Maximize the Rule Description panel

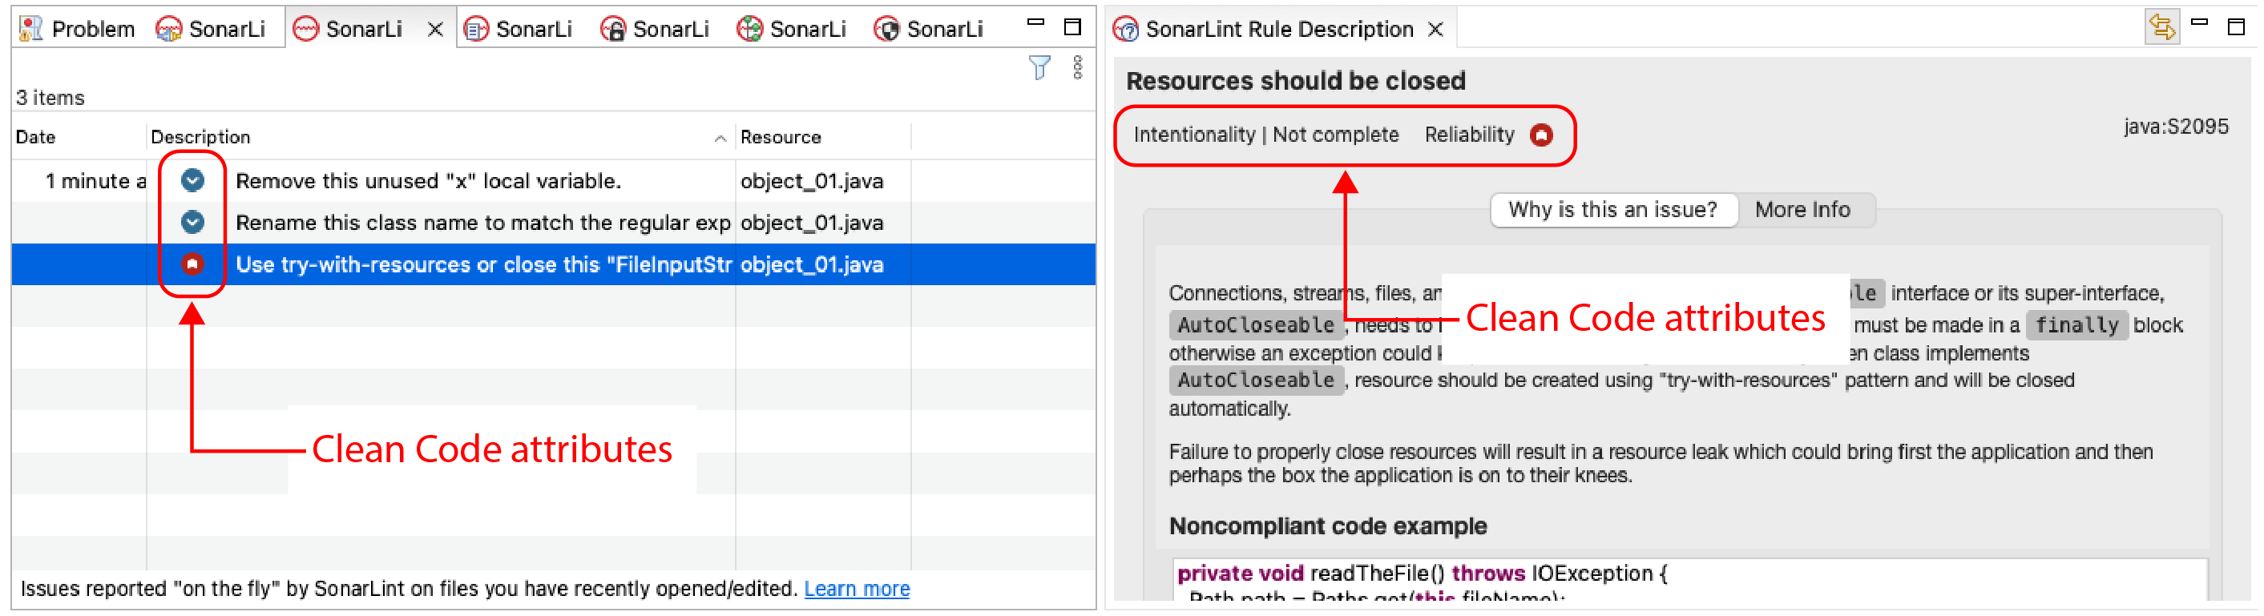(2237, 27)
